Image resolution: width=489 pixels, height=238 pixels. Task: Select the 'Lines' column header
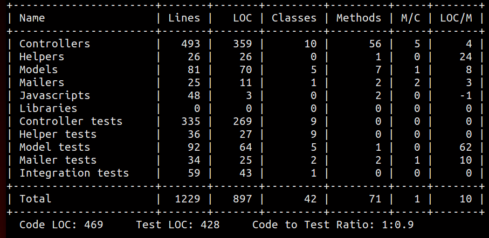pyautogui.click(x=184, y=18)
